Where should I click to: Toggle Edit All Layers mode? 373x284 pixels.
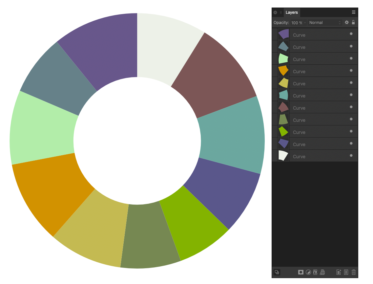pos(277,272)
